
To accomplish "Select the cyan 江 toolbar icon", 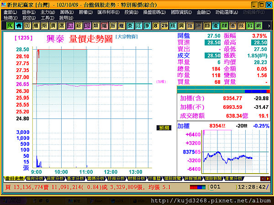I will (138, 26).
